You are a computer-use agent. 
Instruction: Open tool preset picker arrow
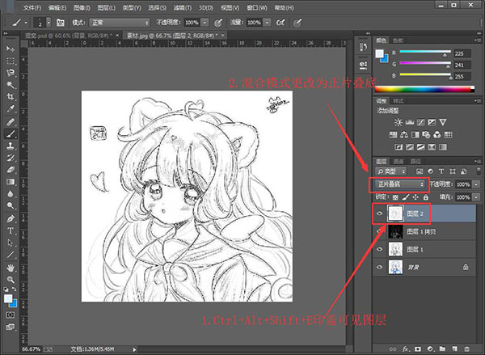26,23
